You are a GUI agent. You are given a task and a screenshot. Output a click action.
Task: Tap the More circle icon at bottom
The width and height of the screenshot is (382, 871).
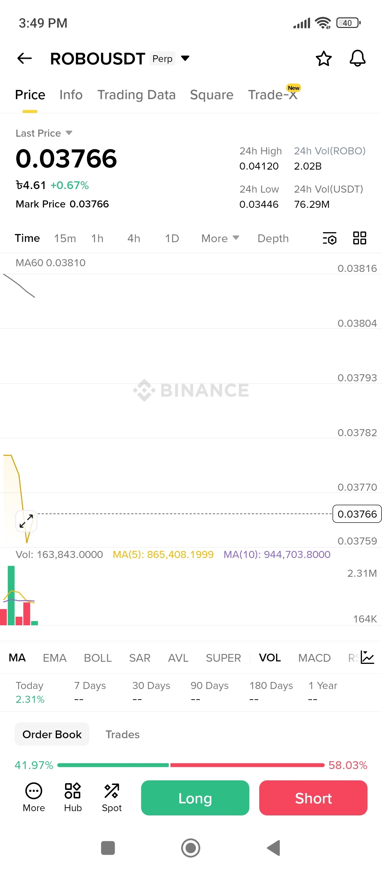point(34,797)
